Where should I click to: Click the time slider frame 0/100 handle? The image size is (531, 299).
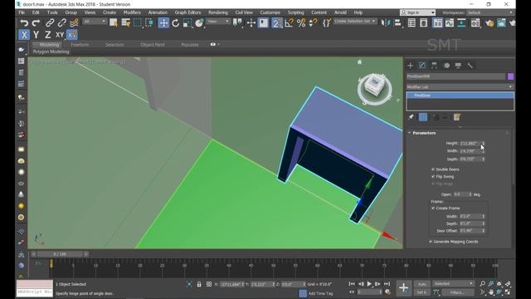coord(60,254)
